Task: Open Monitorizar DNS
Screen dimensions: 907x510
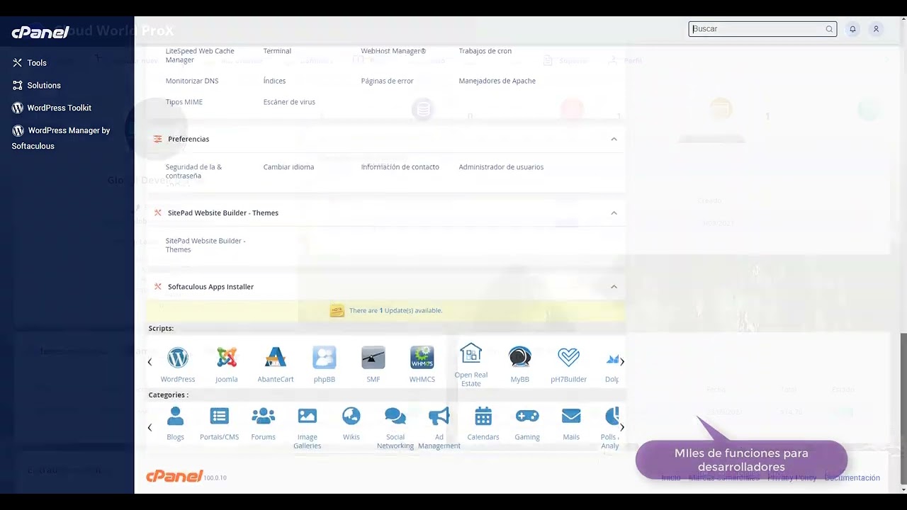Action: [192, 81]
